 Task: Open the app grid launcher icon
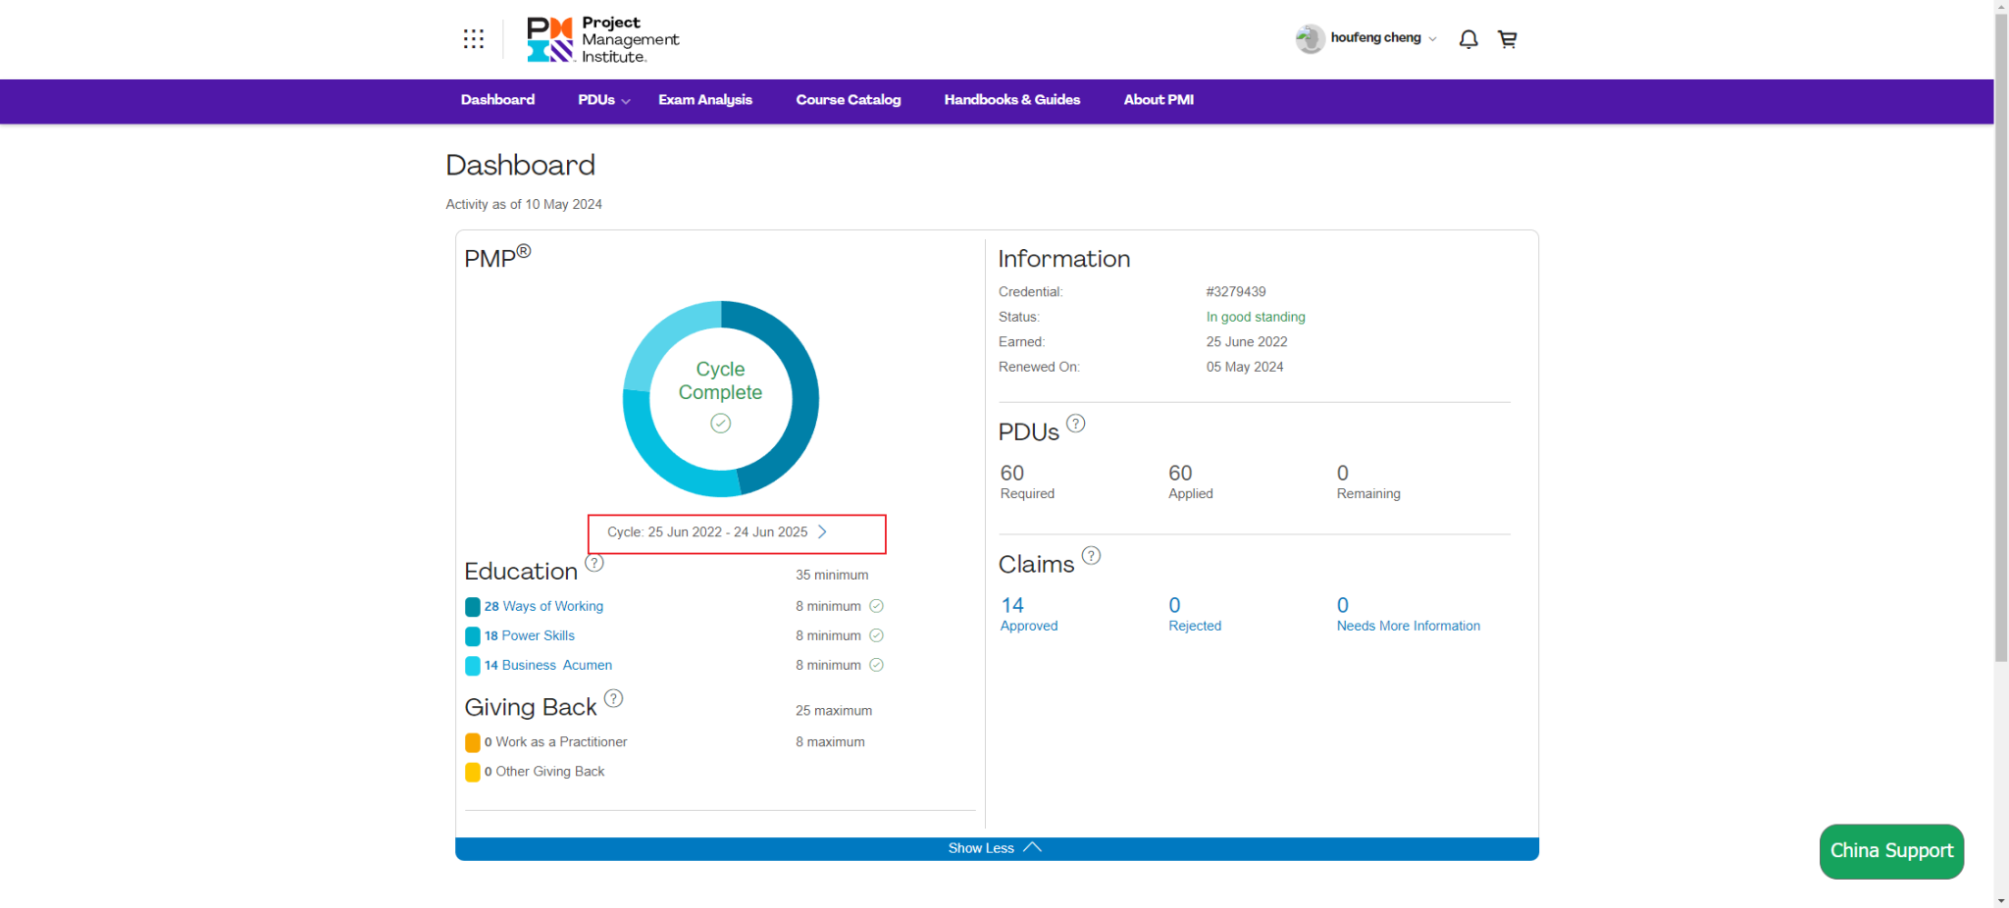pos(474,38)
